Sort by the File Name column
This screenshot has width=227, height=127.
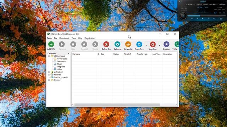(84, 54)
